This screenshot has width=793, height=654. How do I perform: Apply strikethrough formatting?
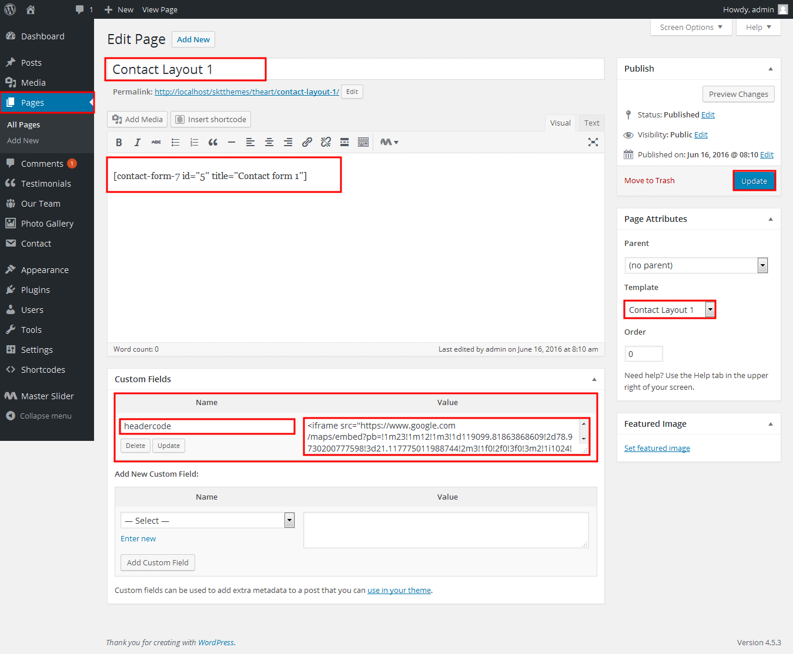coord(156,142)
